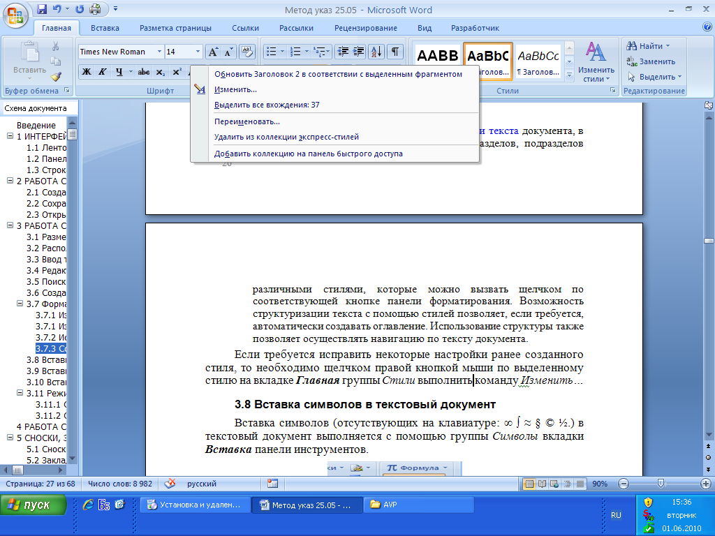Viewport: 715px width, 536px height.
Task: Open the Рецензирование ribbon tab
Action: 366,28
